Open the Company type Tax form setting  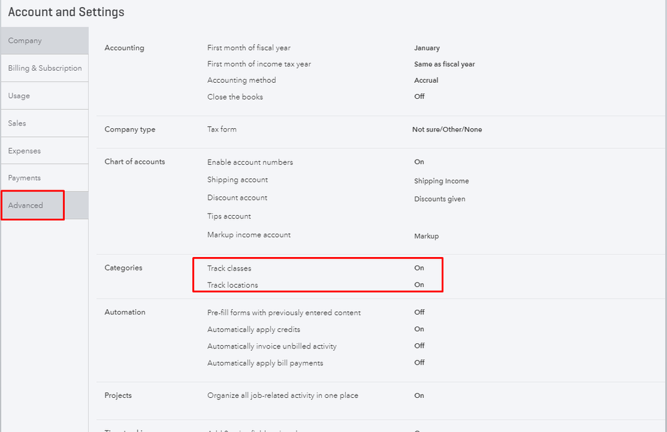point(222,130)
